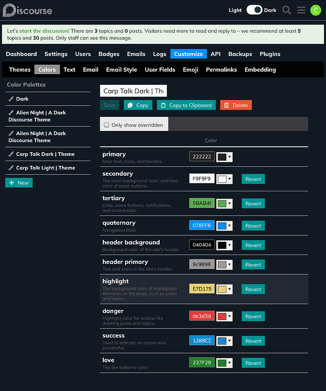Viewport: 326px width, 391px height.
Task: Toggle the Light/Dark theme switch
Action: (254, 10)
